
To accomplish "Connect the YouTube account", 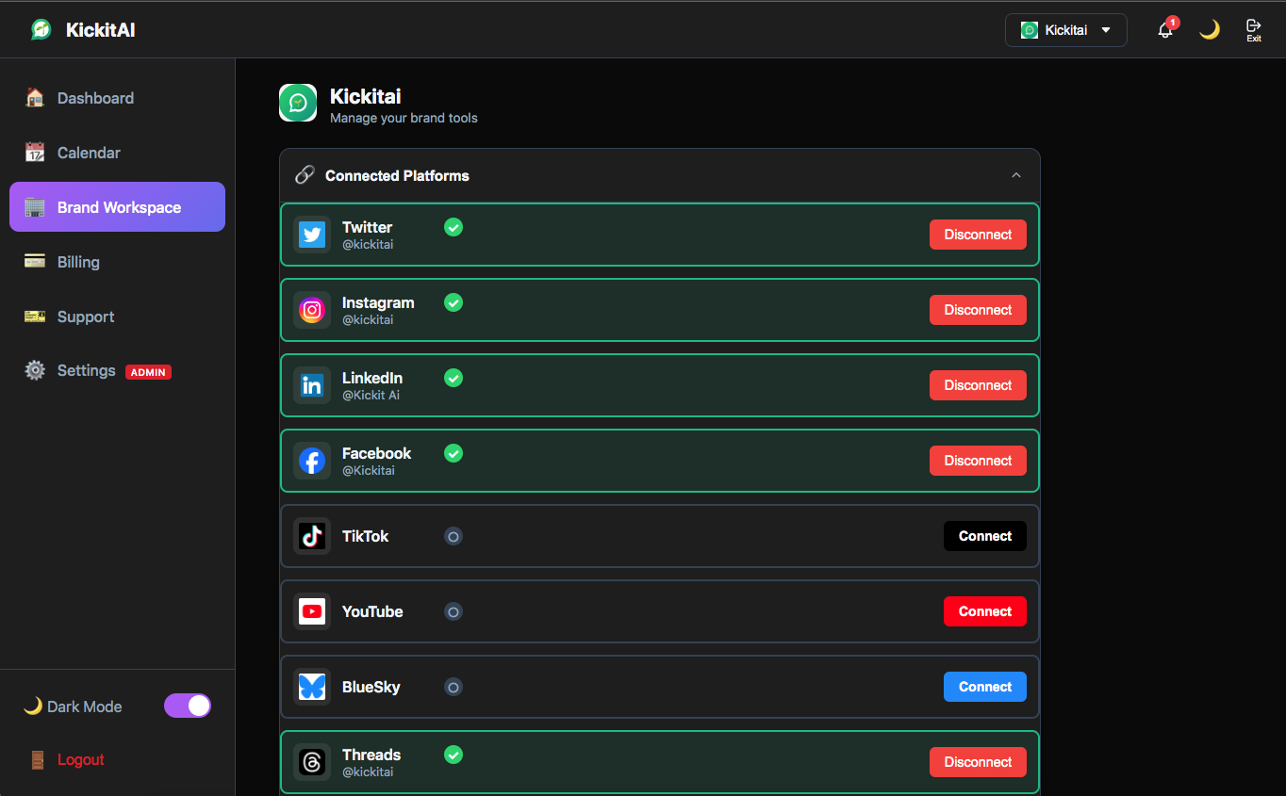I will click(984, 611).
